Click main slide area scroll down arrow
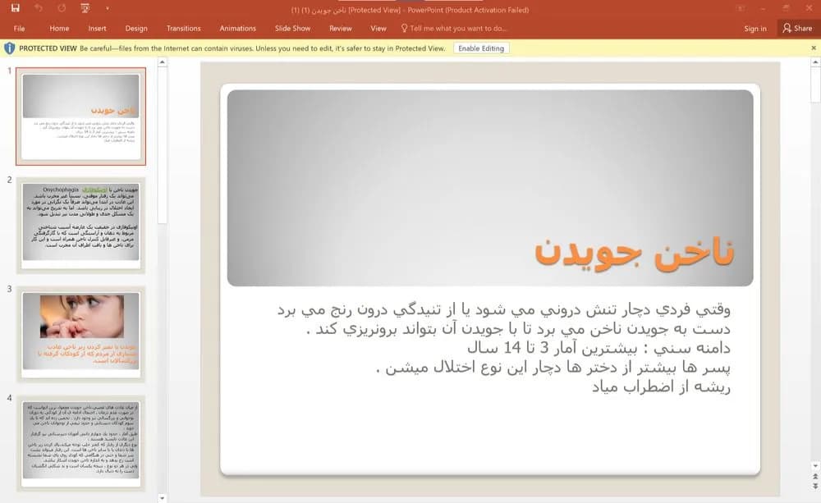Image resolution: width=821 pixels, height=503 pixels. tap(815, 466)
